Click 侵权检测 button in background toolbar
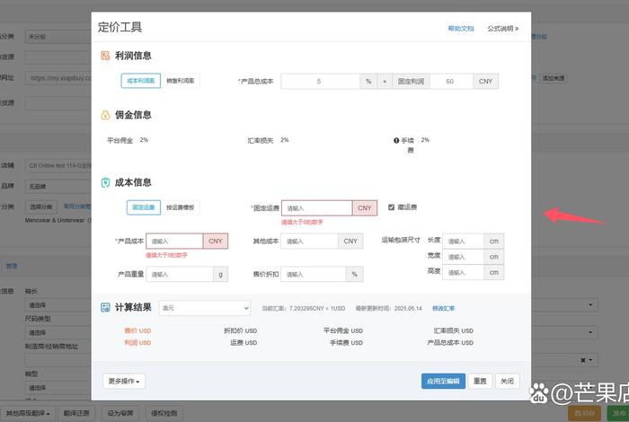Screen dimensions: 629x422 [x=164, y=413]
